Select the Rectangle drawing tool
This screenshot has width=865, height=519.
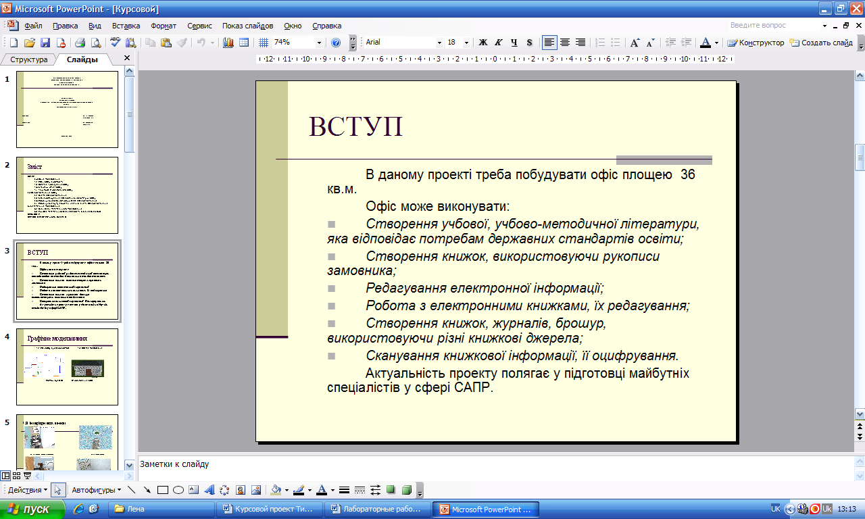(x=163, y=490)
